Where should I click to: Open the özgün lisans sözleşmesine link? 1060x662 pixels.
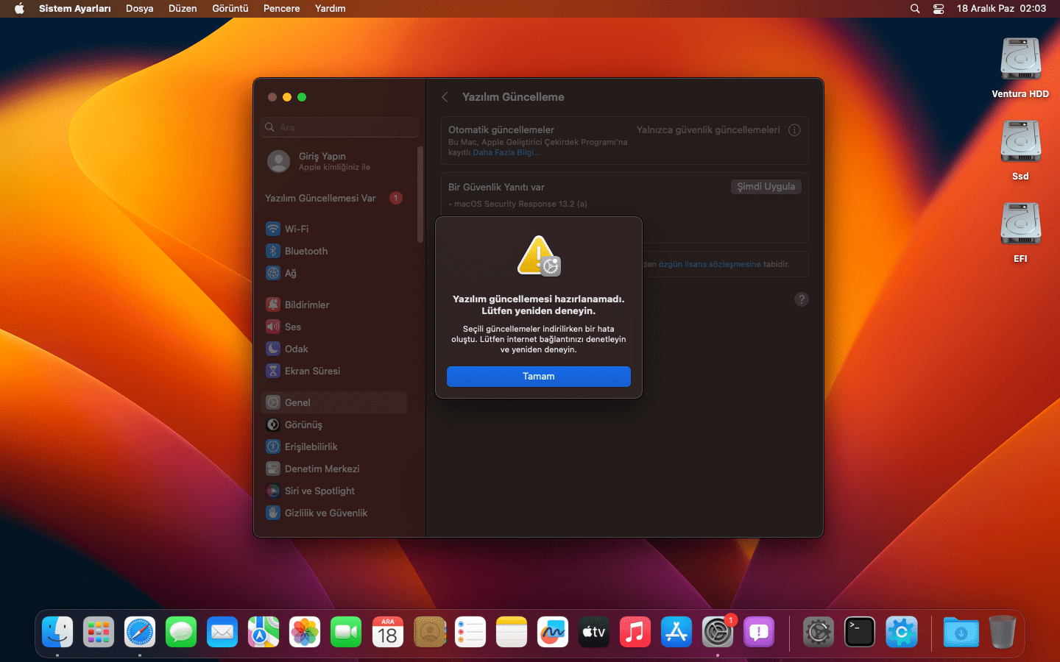coord(709,264)
